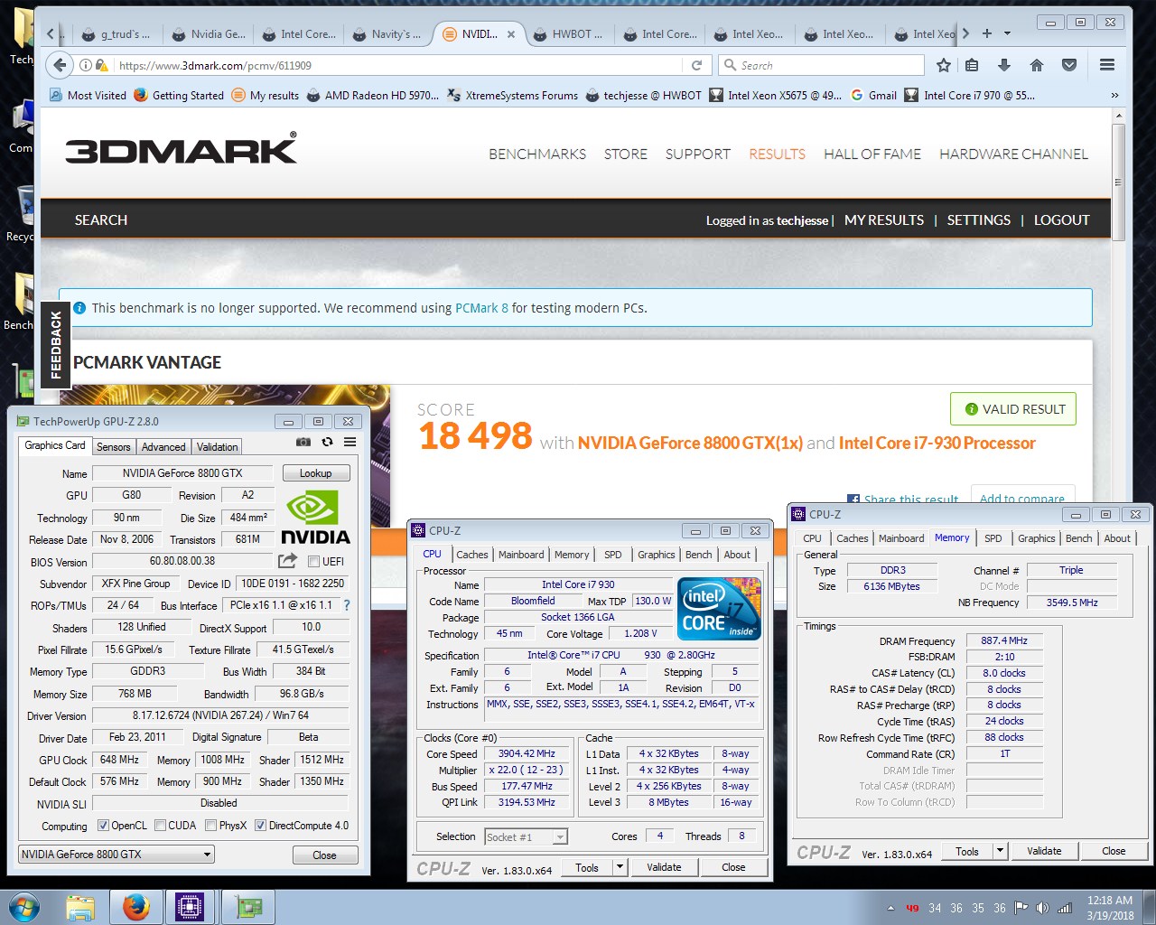The image size is (1156, 925).
Task: Click the Lookup button in GPU-Z
Action: tap(315, 472)
